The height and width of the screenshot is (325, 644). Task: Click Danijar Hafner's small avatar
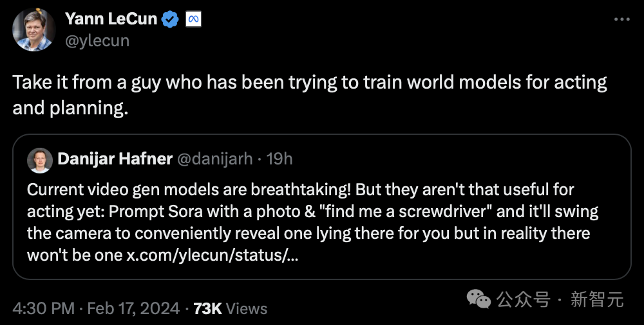coord(40,160)
